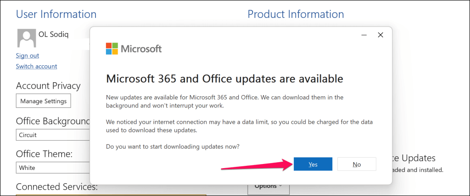This screenshot has width=470, height=196.
Task: Expand the Office Background Circuit dropdown
Action: pyautogui.click(x=53, y=135)
